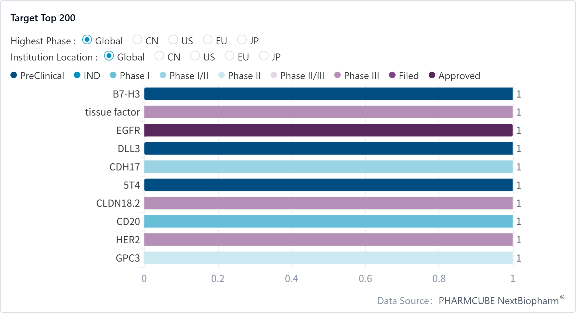Select JP for Institution Location
This screenshot has height=313, width=576.
(264, 56)
